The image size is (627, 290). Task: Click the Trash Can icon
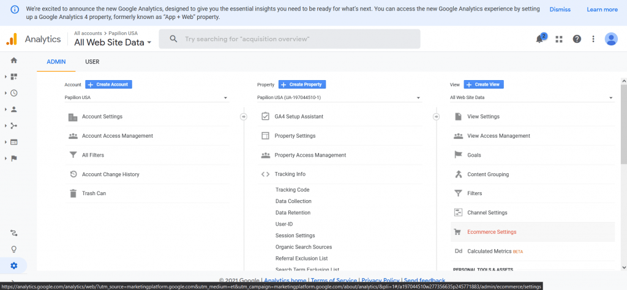point(73,193)
